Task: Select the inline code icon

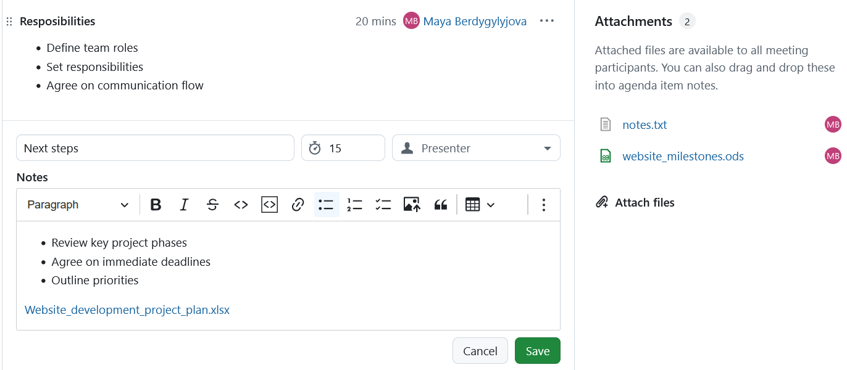Action: pyautogui.click(x=241, y=204)
